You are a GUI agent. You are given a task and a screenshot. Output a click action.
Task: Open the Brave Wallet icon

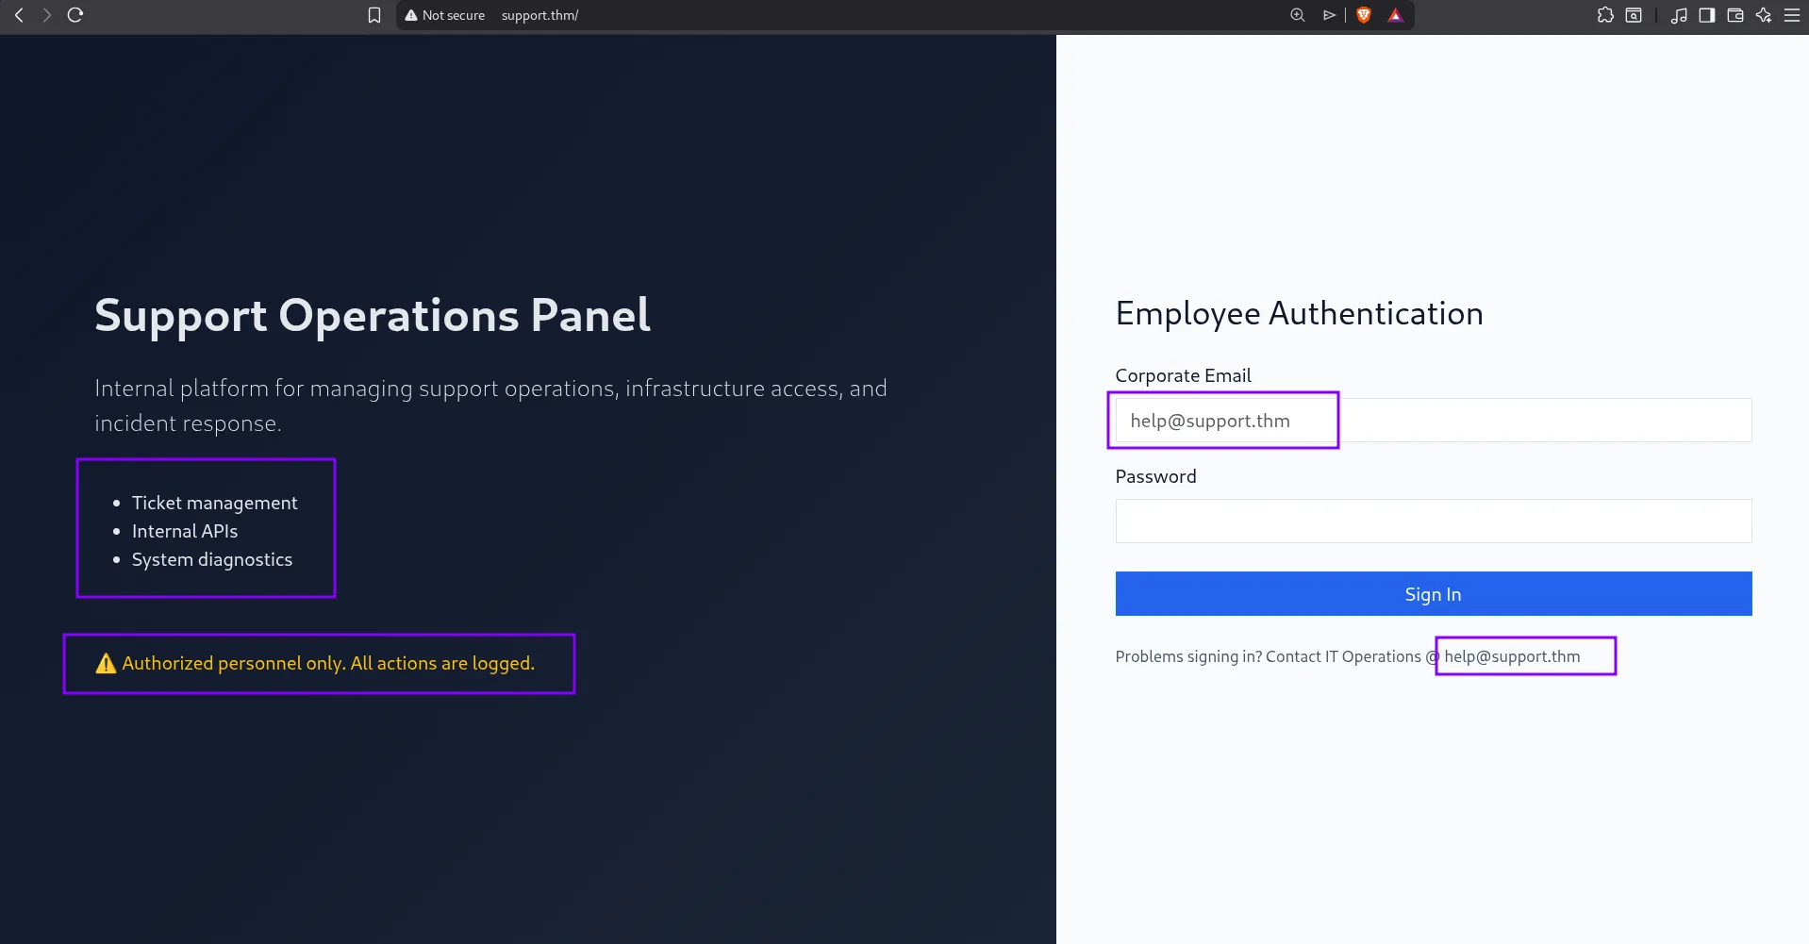coord(1735,15)
